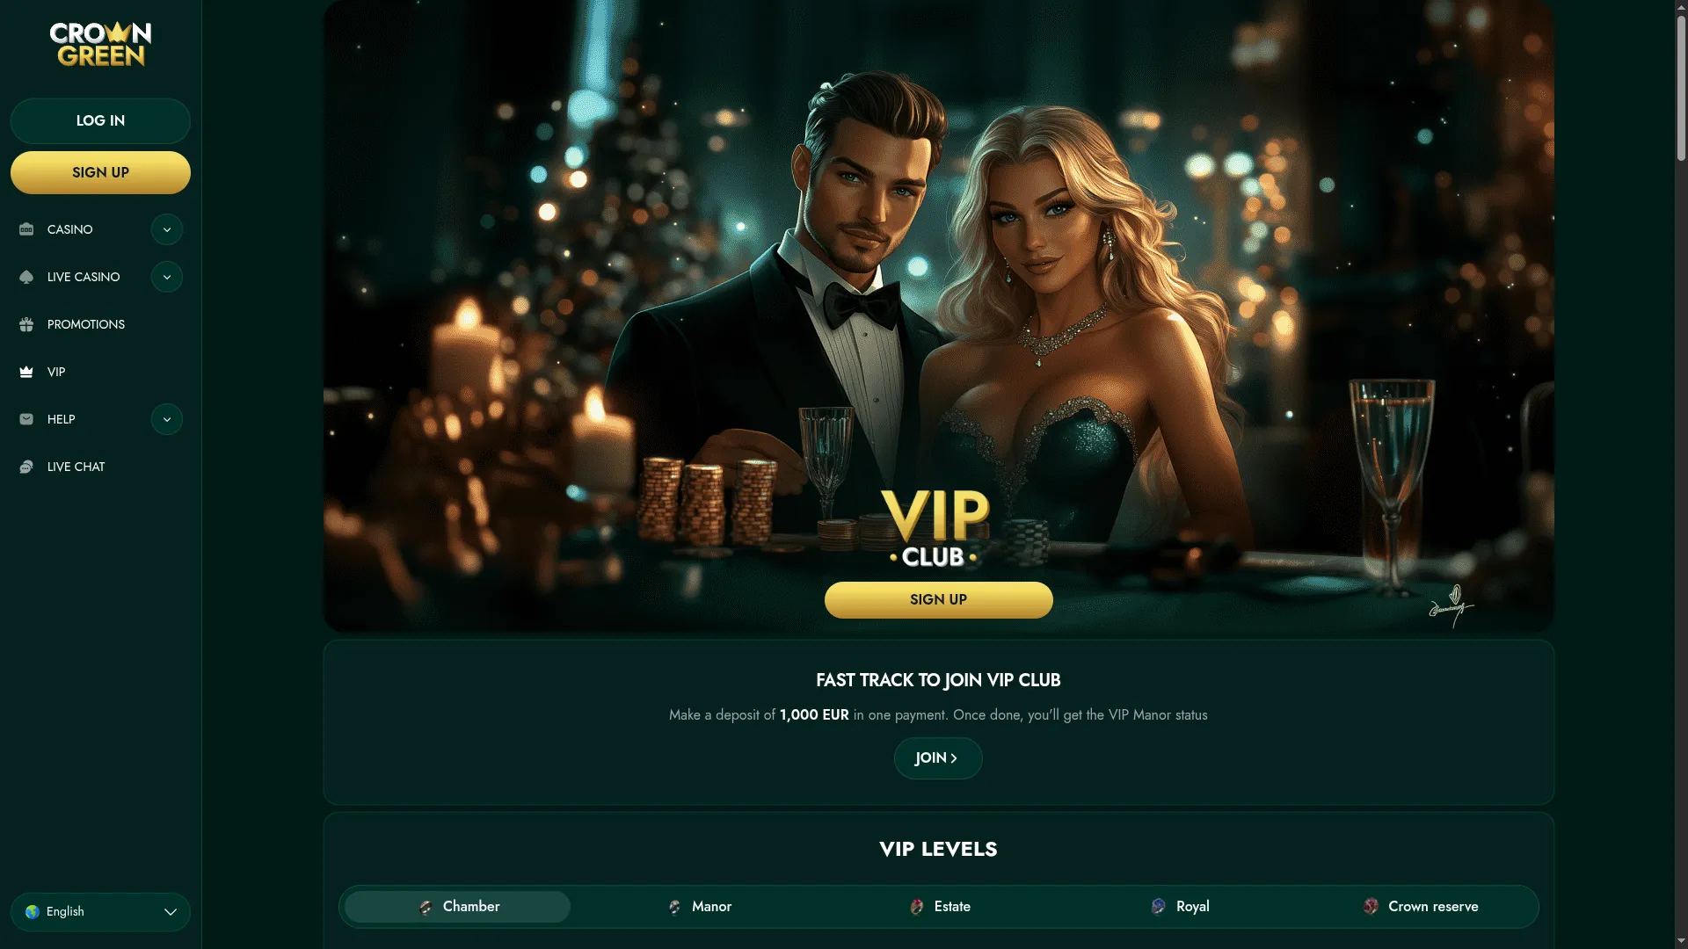The height and width of the screenshot is (949, 1688).
Task: Click the Casino slot machine icon
Action: tap(26, 229)
